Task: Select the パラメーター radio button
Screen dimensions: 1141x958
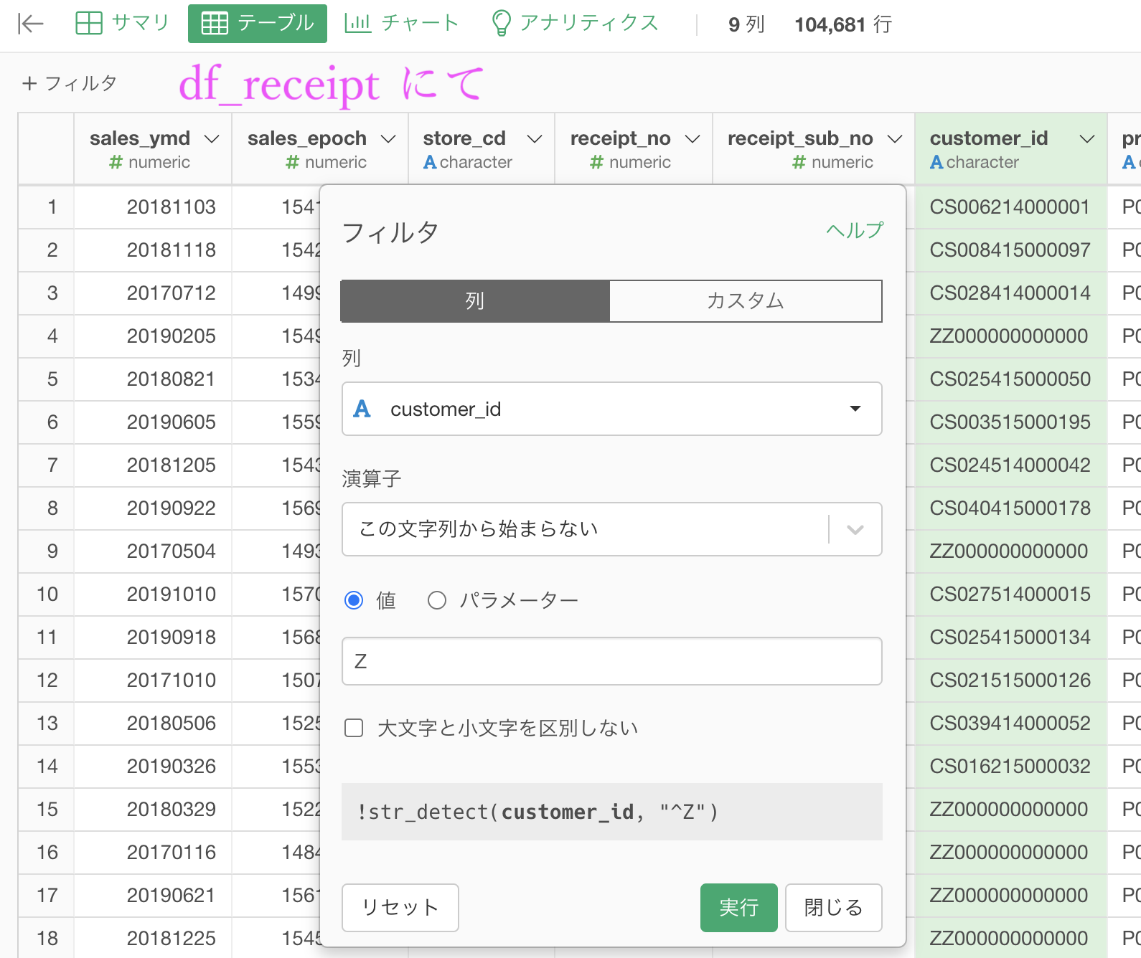Action: [437, 600]
